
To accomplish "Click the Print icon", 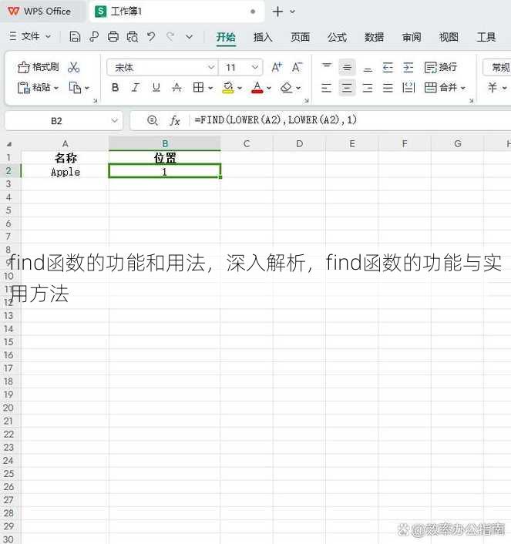I will 113,36.
